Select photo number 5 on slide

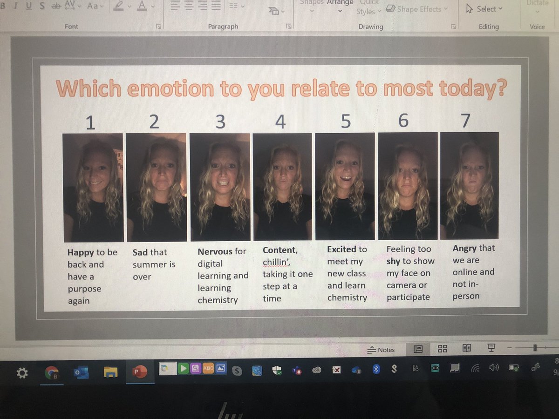[345, 187]
